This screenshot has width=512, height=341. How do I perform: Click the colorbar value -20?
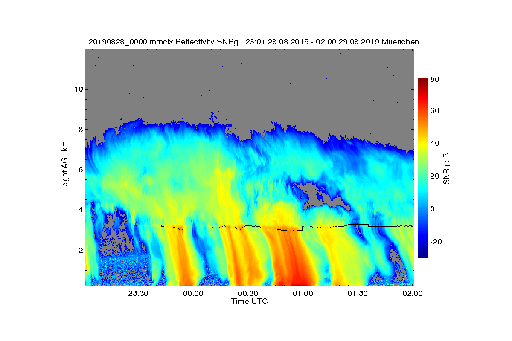[437, 242]
